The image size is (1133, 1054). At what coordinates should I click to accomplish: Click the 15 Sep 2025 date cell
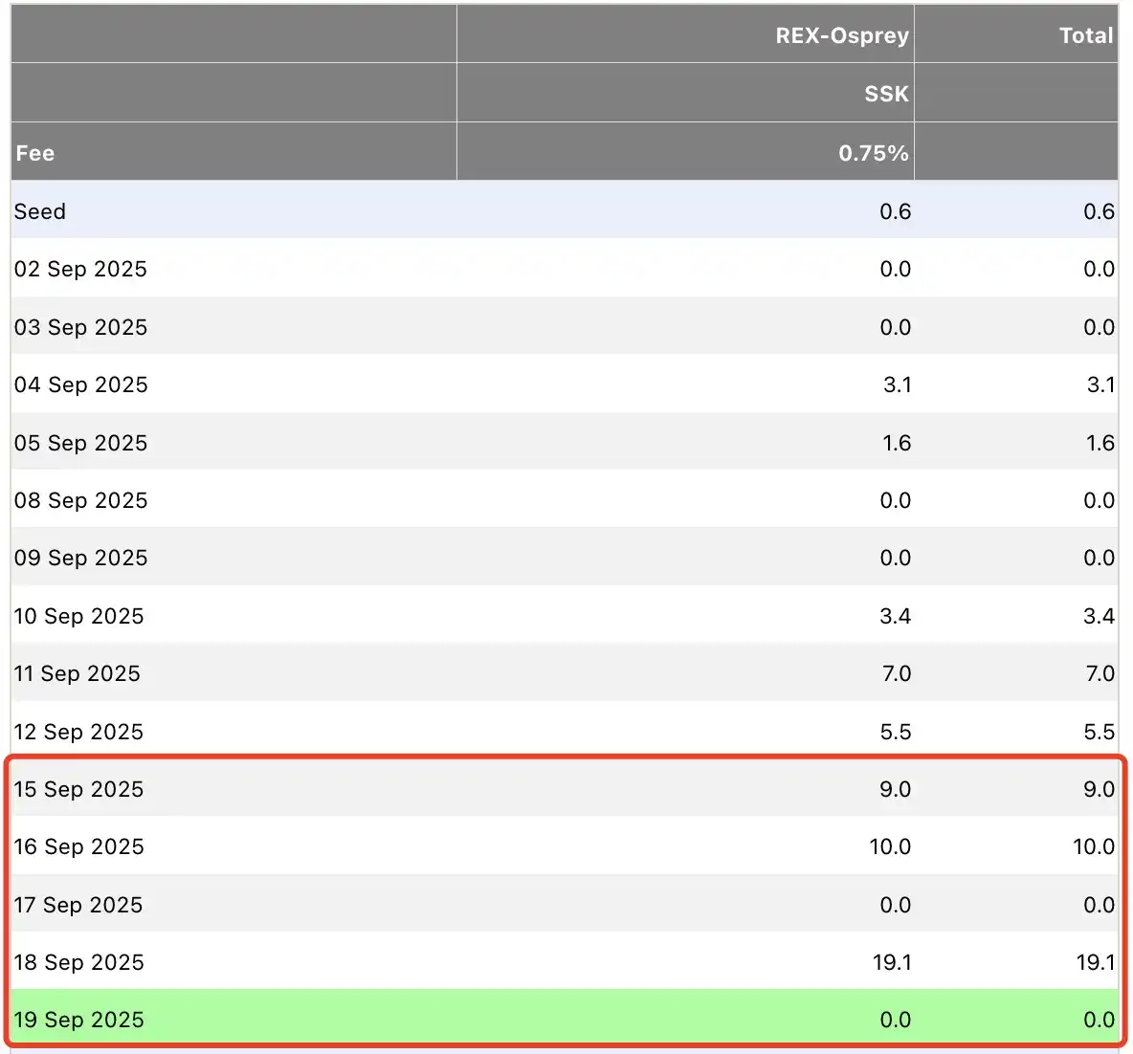coord(79,789)
